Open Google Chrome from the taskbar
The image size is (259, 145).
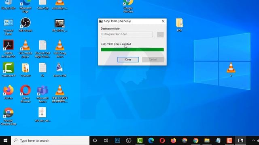click(196, 141)
